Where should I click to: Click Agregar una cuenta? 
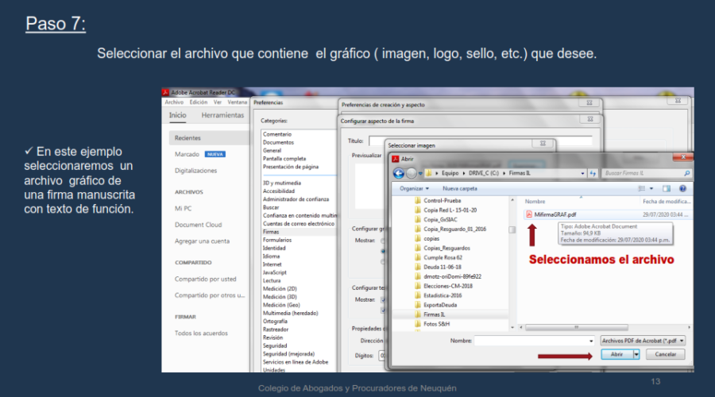point(202,241)
